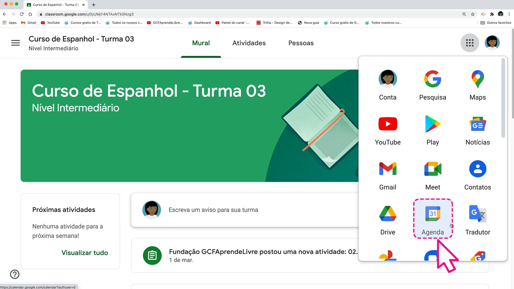The height and width of the screenshot is (289, 514).
Task: Launch Google Meet from apps grid
Action: (x=433, y=174)
